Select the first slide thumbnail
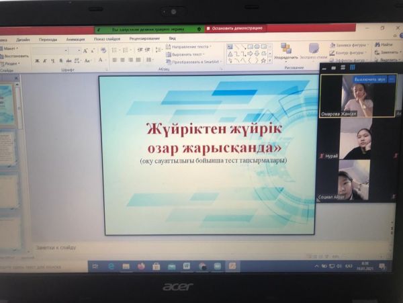This screenshot has width=403, height=303. pos(8,103)
